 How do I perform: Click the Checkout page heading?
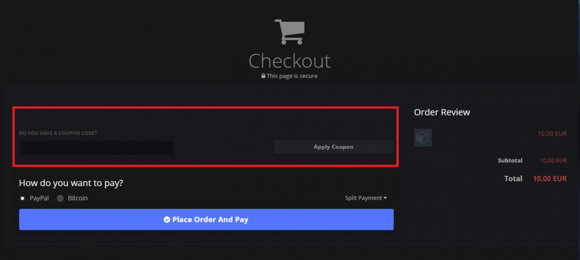click(x=290, y=61)
